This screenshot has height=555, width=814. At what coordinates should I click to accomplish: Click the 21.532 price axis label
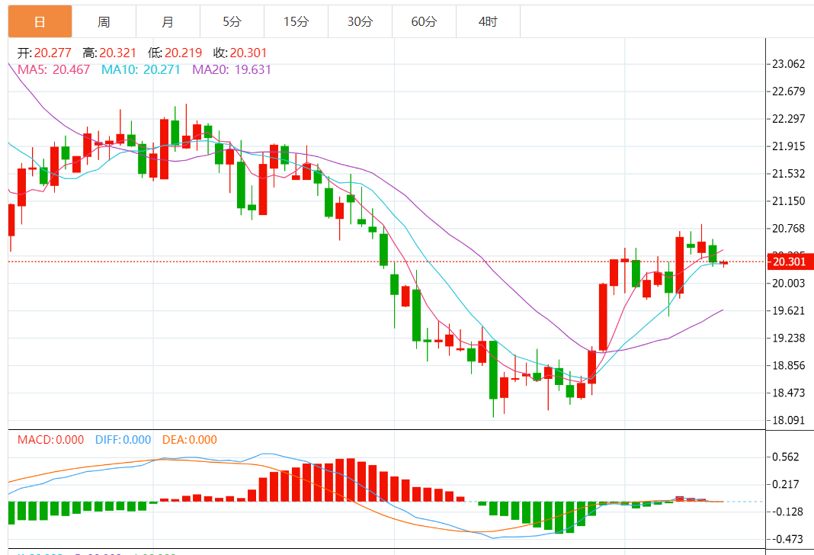[x=789, y=174]
